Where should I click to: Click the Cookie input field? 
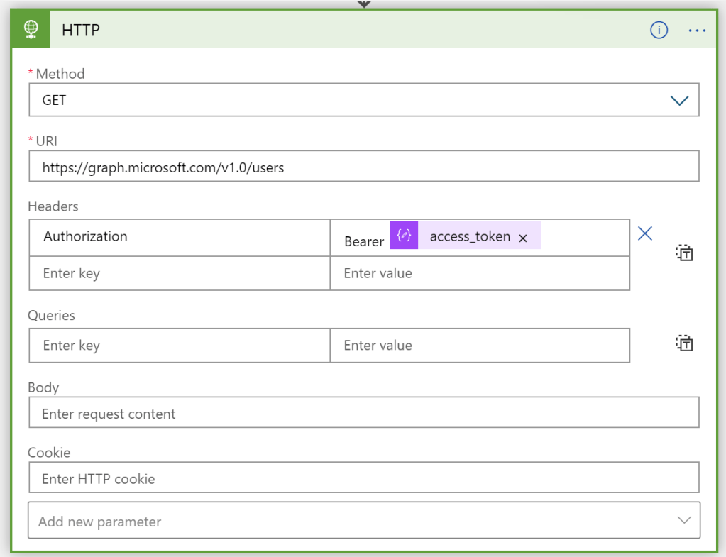[363, 478]
